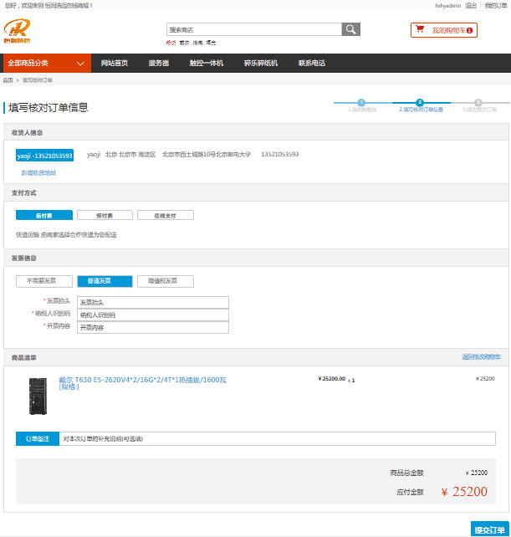This screenshot has height=537, width=511.
Task: Click the search magnifier icon
Action: (350, 29)
